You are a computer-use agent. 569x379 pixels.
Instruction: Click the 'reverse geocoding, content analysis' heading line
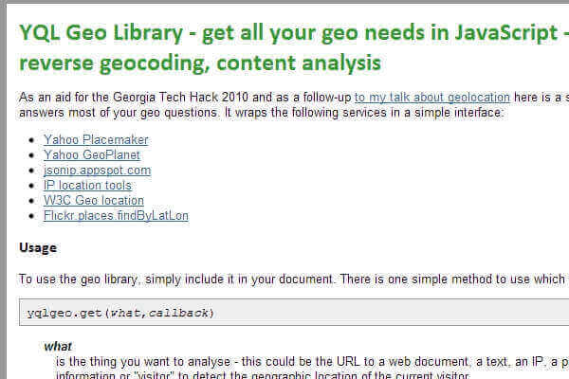click(x=201, y=63)
